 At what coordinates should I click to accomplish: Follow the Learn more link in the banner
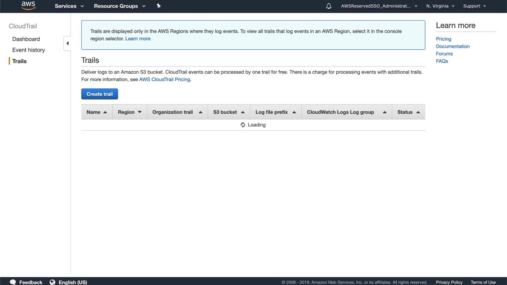(x=138, y=38)
